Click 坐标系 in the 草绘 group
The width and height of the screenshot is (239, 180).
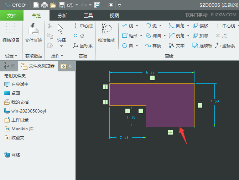click(x=225, y=45)
